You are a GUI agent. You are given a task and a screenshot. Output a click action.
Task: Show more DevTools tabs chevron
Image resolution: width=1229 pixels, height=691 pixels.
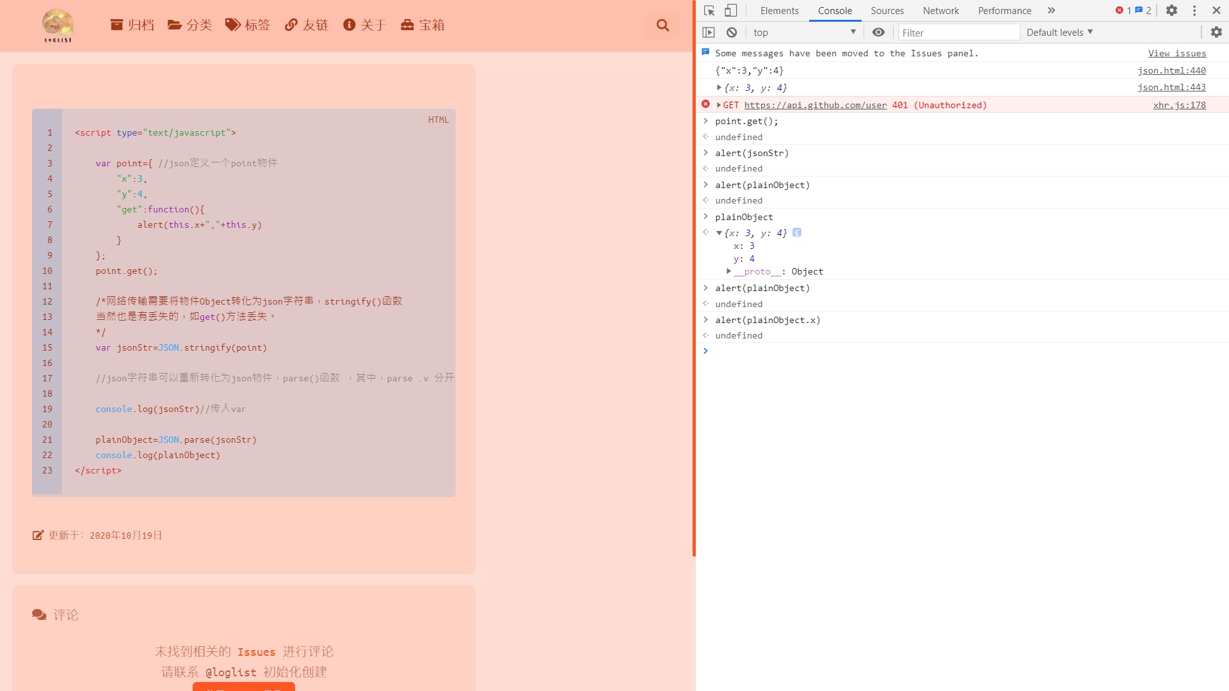[x=1051, y=10]
